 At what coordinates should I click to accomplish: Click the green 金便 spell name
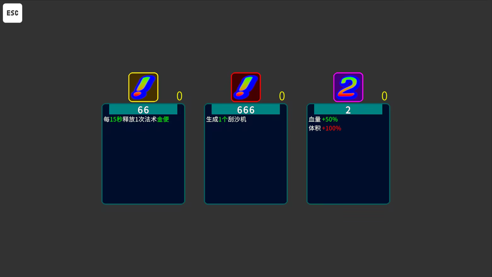pos(163,119)
